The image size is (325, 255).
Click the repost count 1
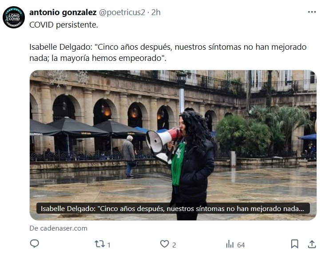pyautogui.click(x=109, y=245)
